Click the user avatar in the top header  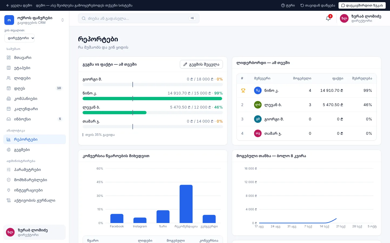(x=344, y=18)
